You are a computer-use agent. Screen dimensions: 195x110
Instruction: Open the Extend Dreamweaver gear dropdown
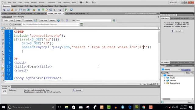(x=87, y=2)
